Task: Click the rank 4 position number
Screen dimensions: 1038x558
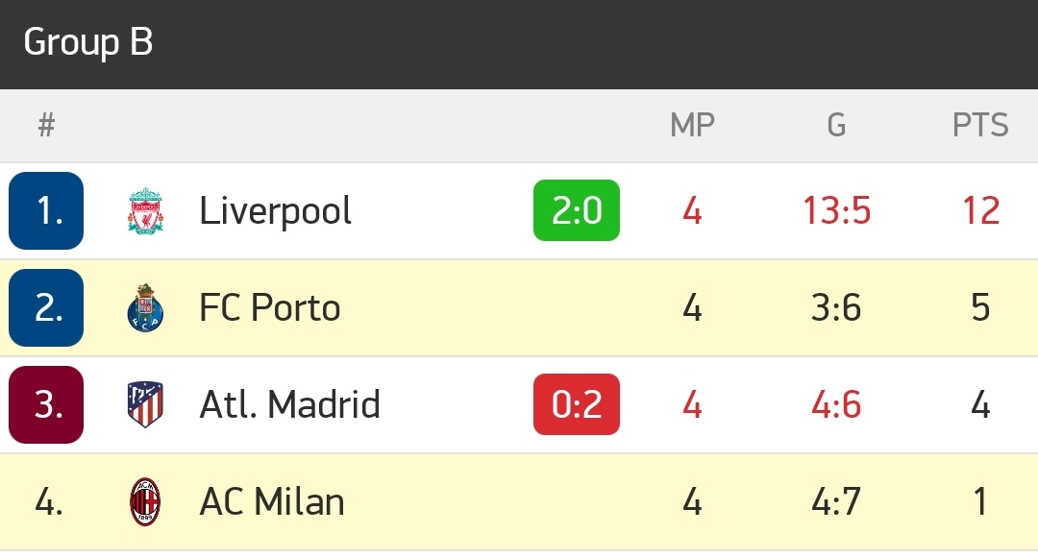Action: click(46, 502)
